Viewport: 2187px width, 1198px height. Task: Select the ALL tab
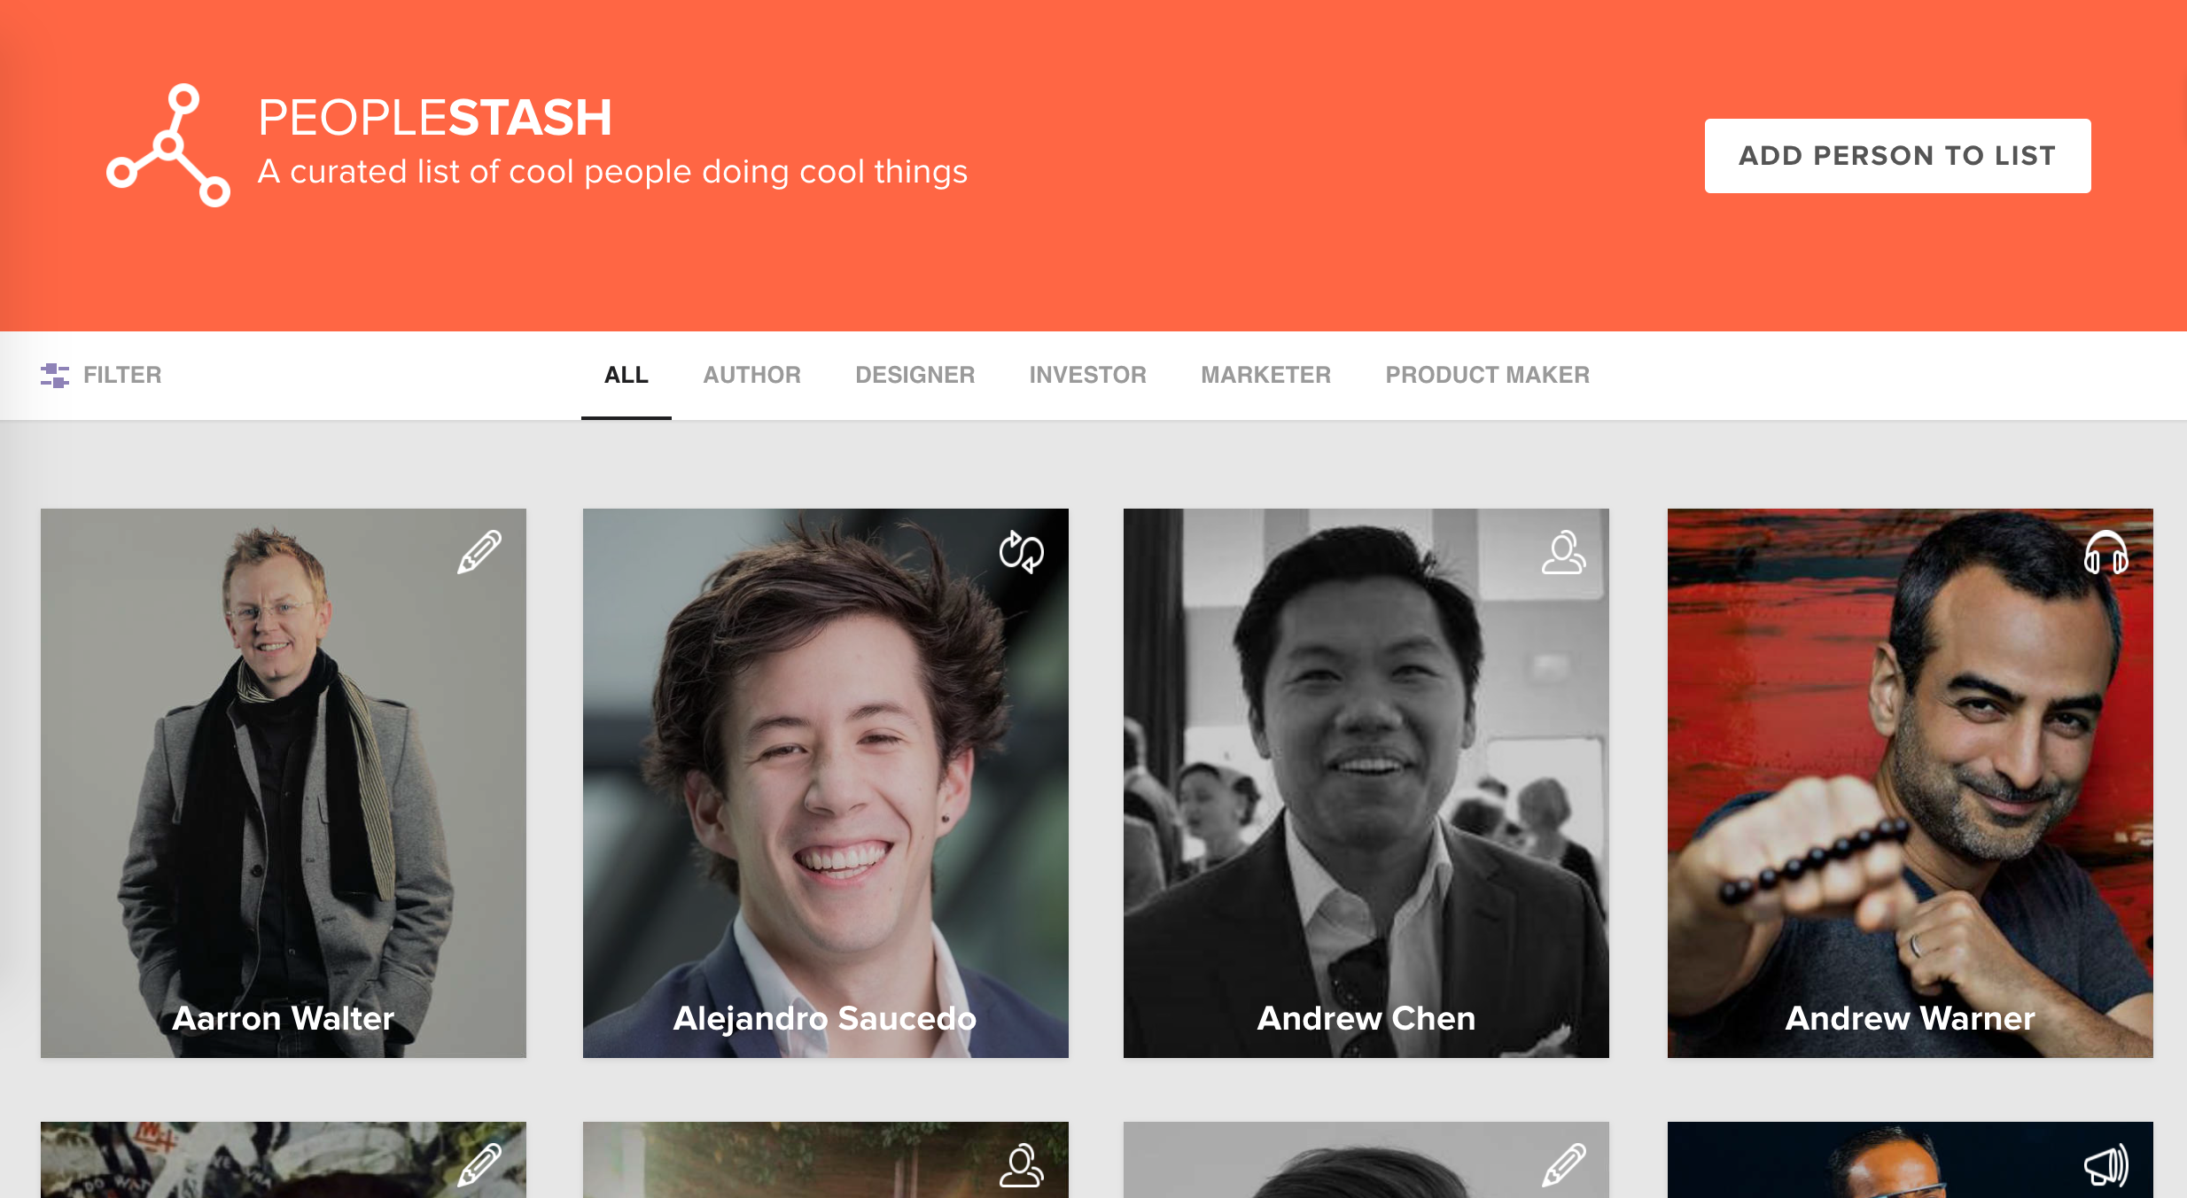[626, 375]
